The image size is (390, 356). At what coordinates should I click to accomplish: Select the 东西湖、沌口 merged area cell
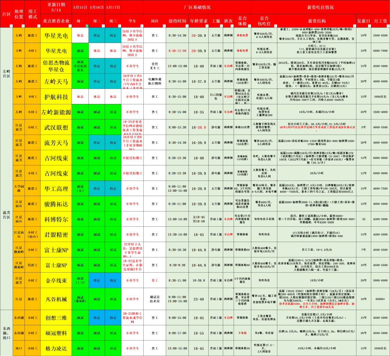pos(6,333)
